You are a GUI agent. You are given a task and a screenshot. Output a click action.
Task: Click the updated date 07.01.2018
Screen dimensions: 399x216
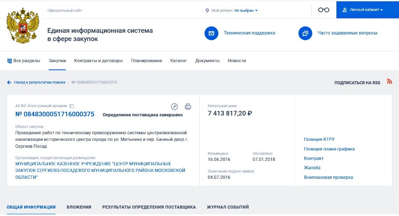(x=264, y=159)
